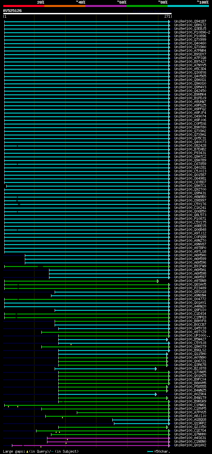Click the cyan ~100% legend segment
This screenshot has width=212, height=454.
point(188,6)
